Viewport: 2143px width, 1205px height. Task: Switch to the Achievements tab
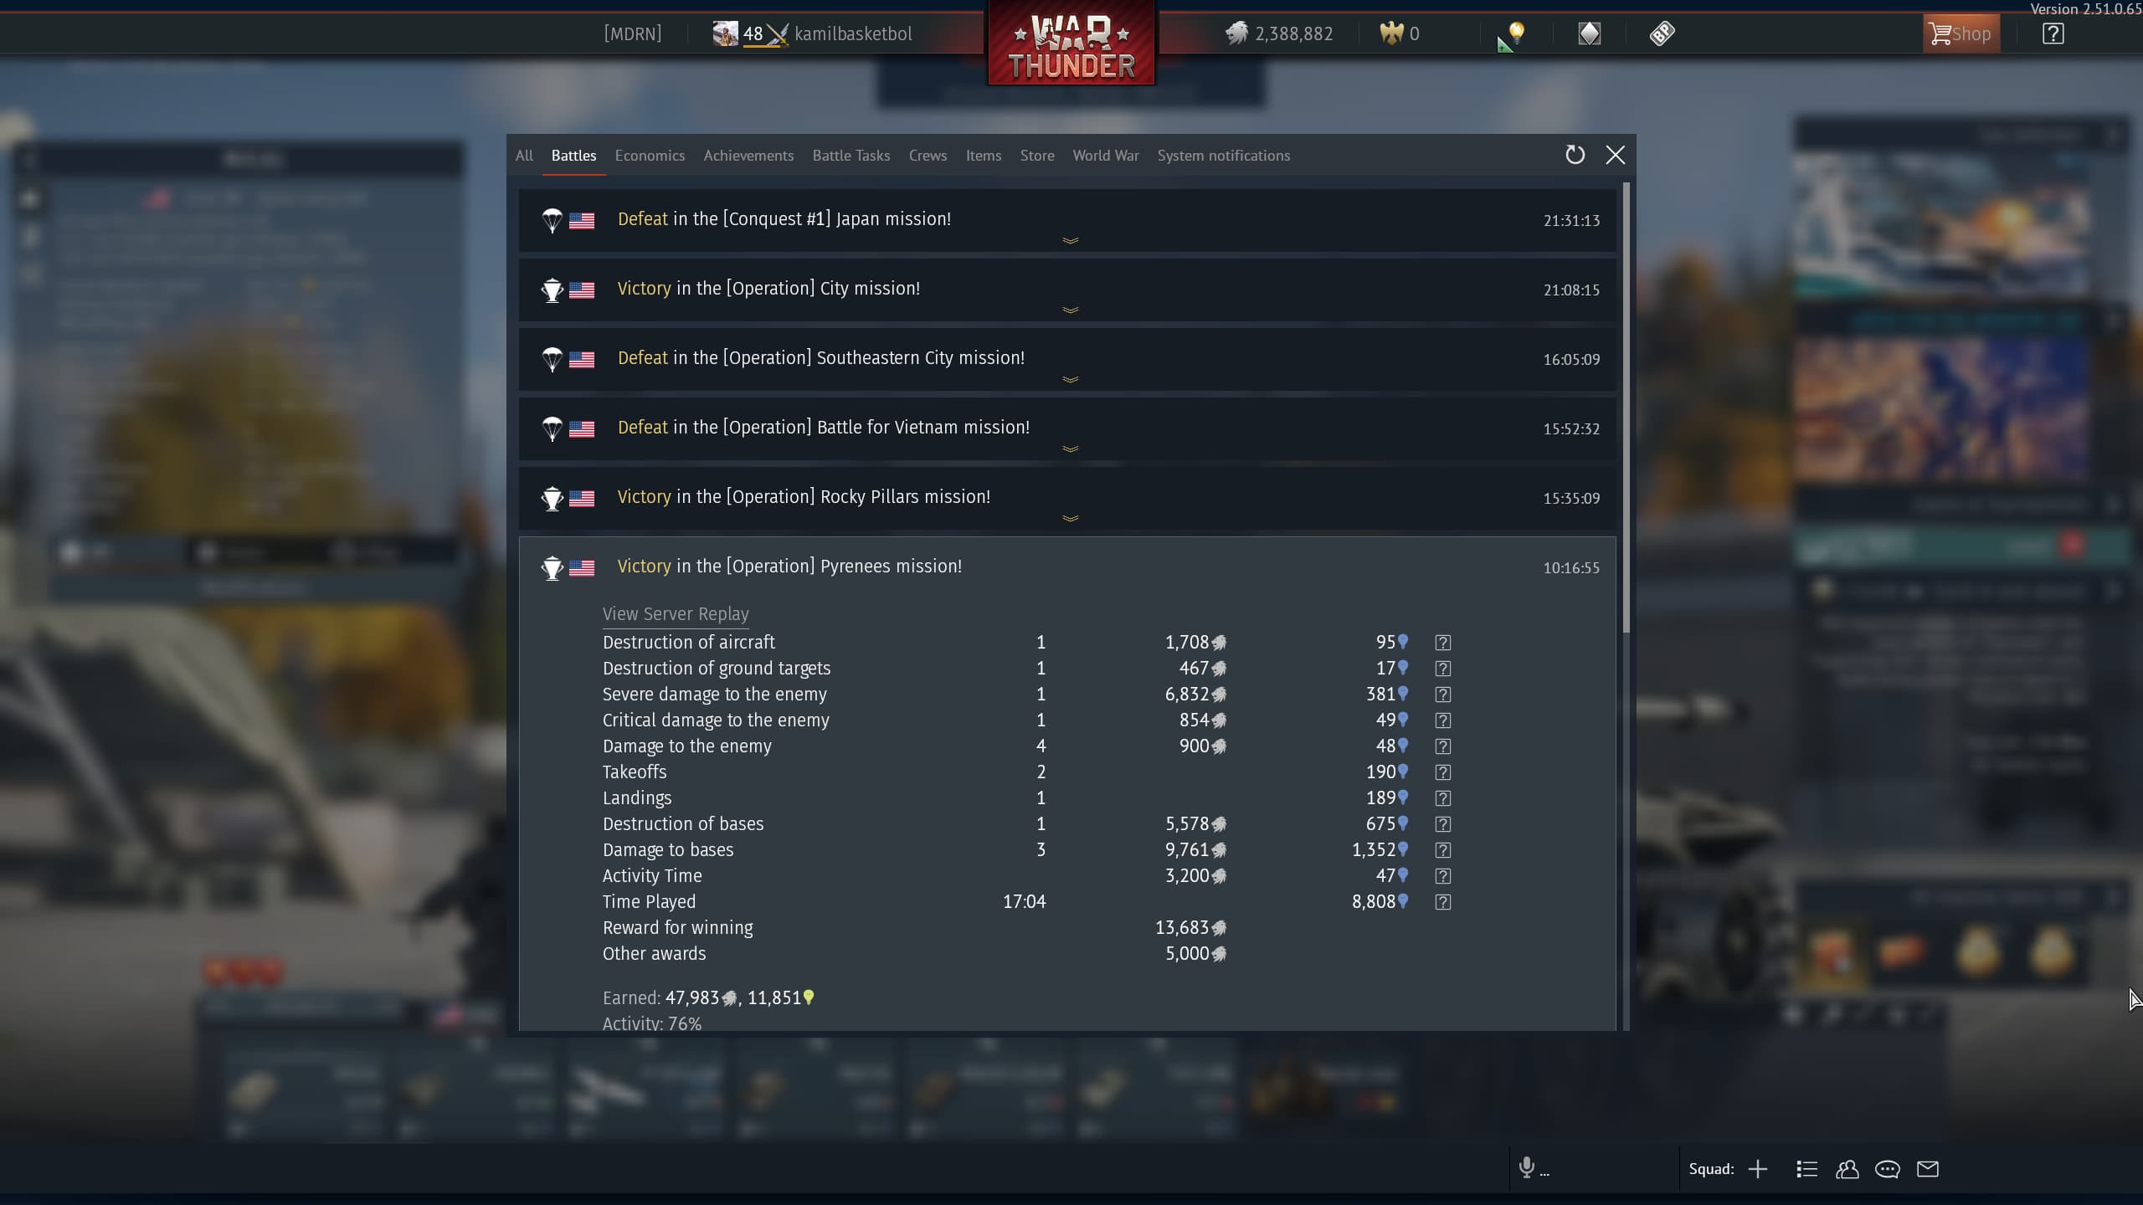coord(748,156)
